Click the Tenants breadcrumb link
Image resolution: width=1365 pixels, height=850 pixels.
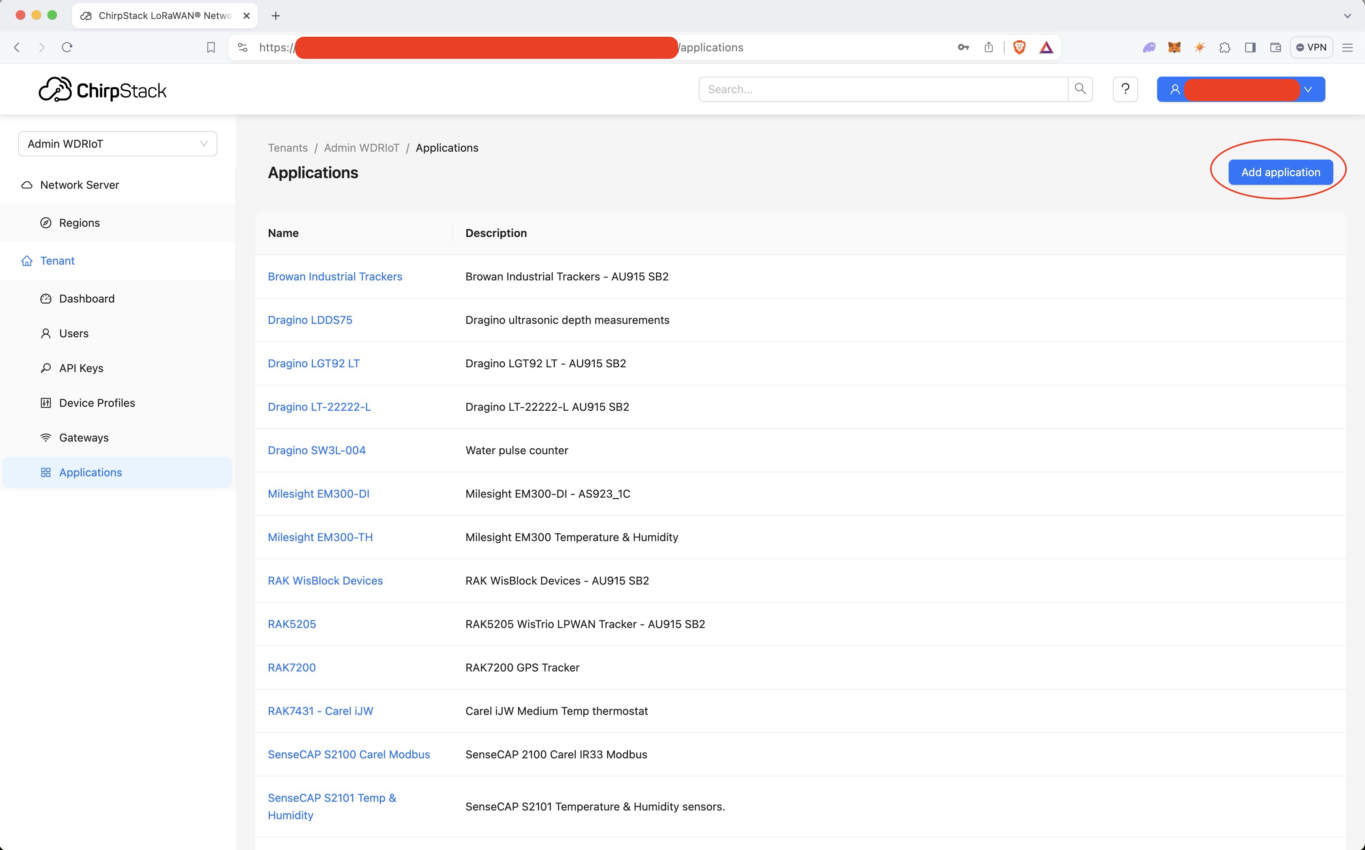tap(287, 148)
